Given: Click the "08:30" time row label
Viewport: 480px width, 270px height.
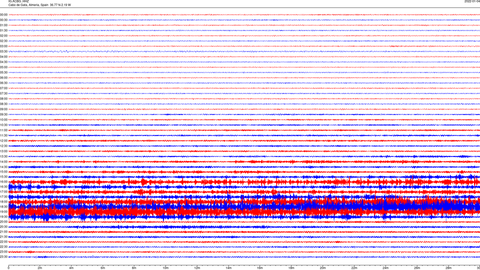Looking at the screenshot, I should tap(3, 104).
